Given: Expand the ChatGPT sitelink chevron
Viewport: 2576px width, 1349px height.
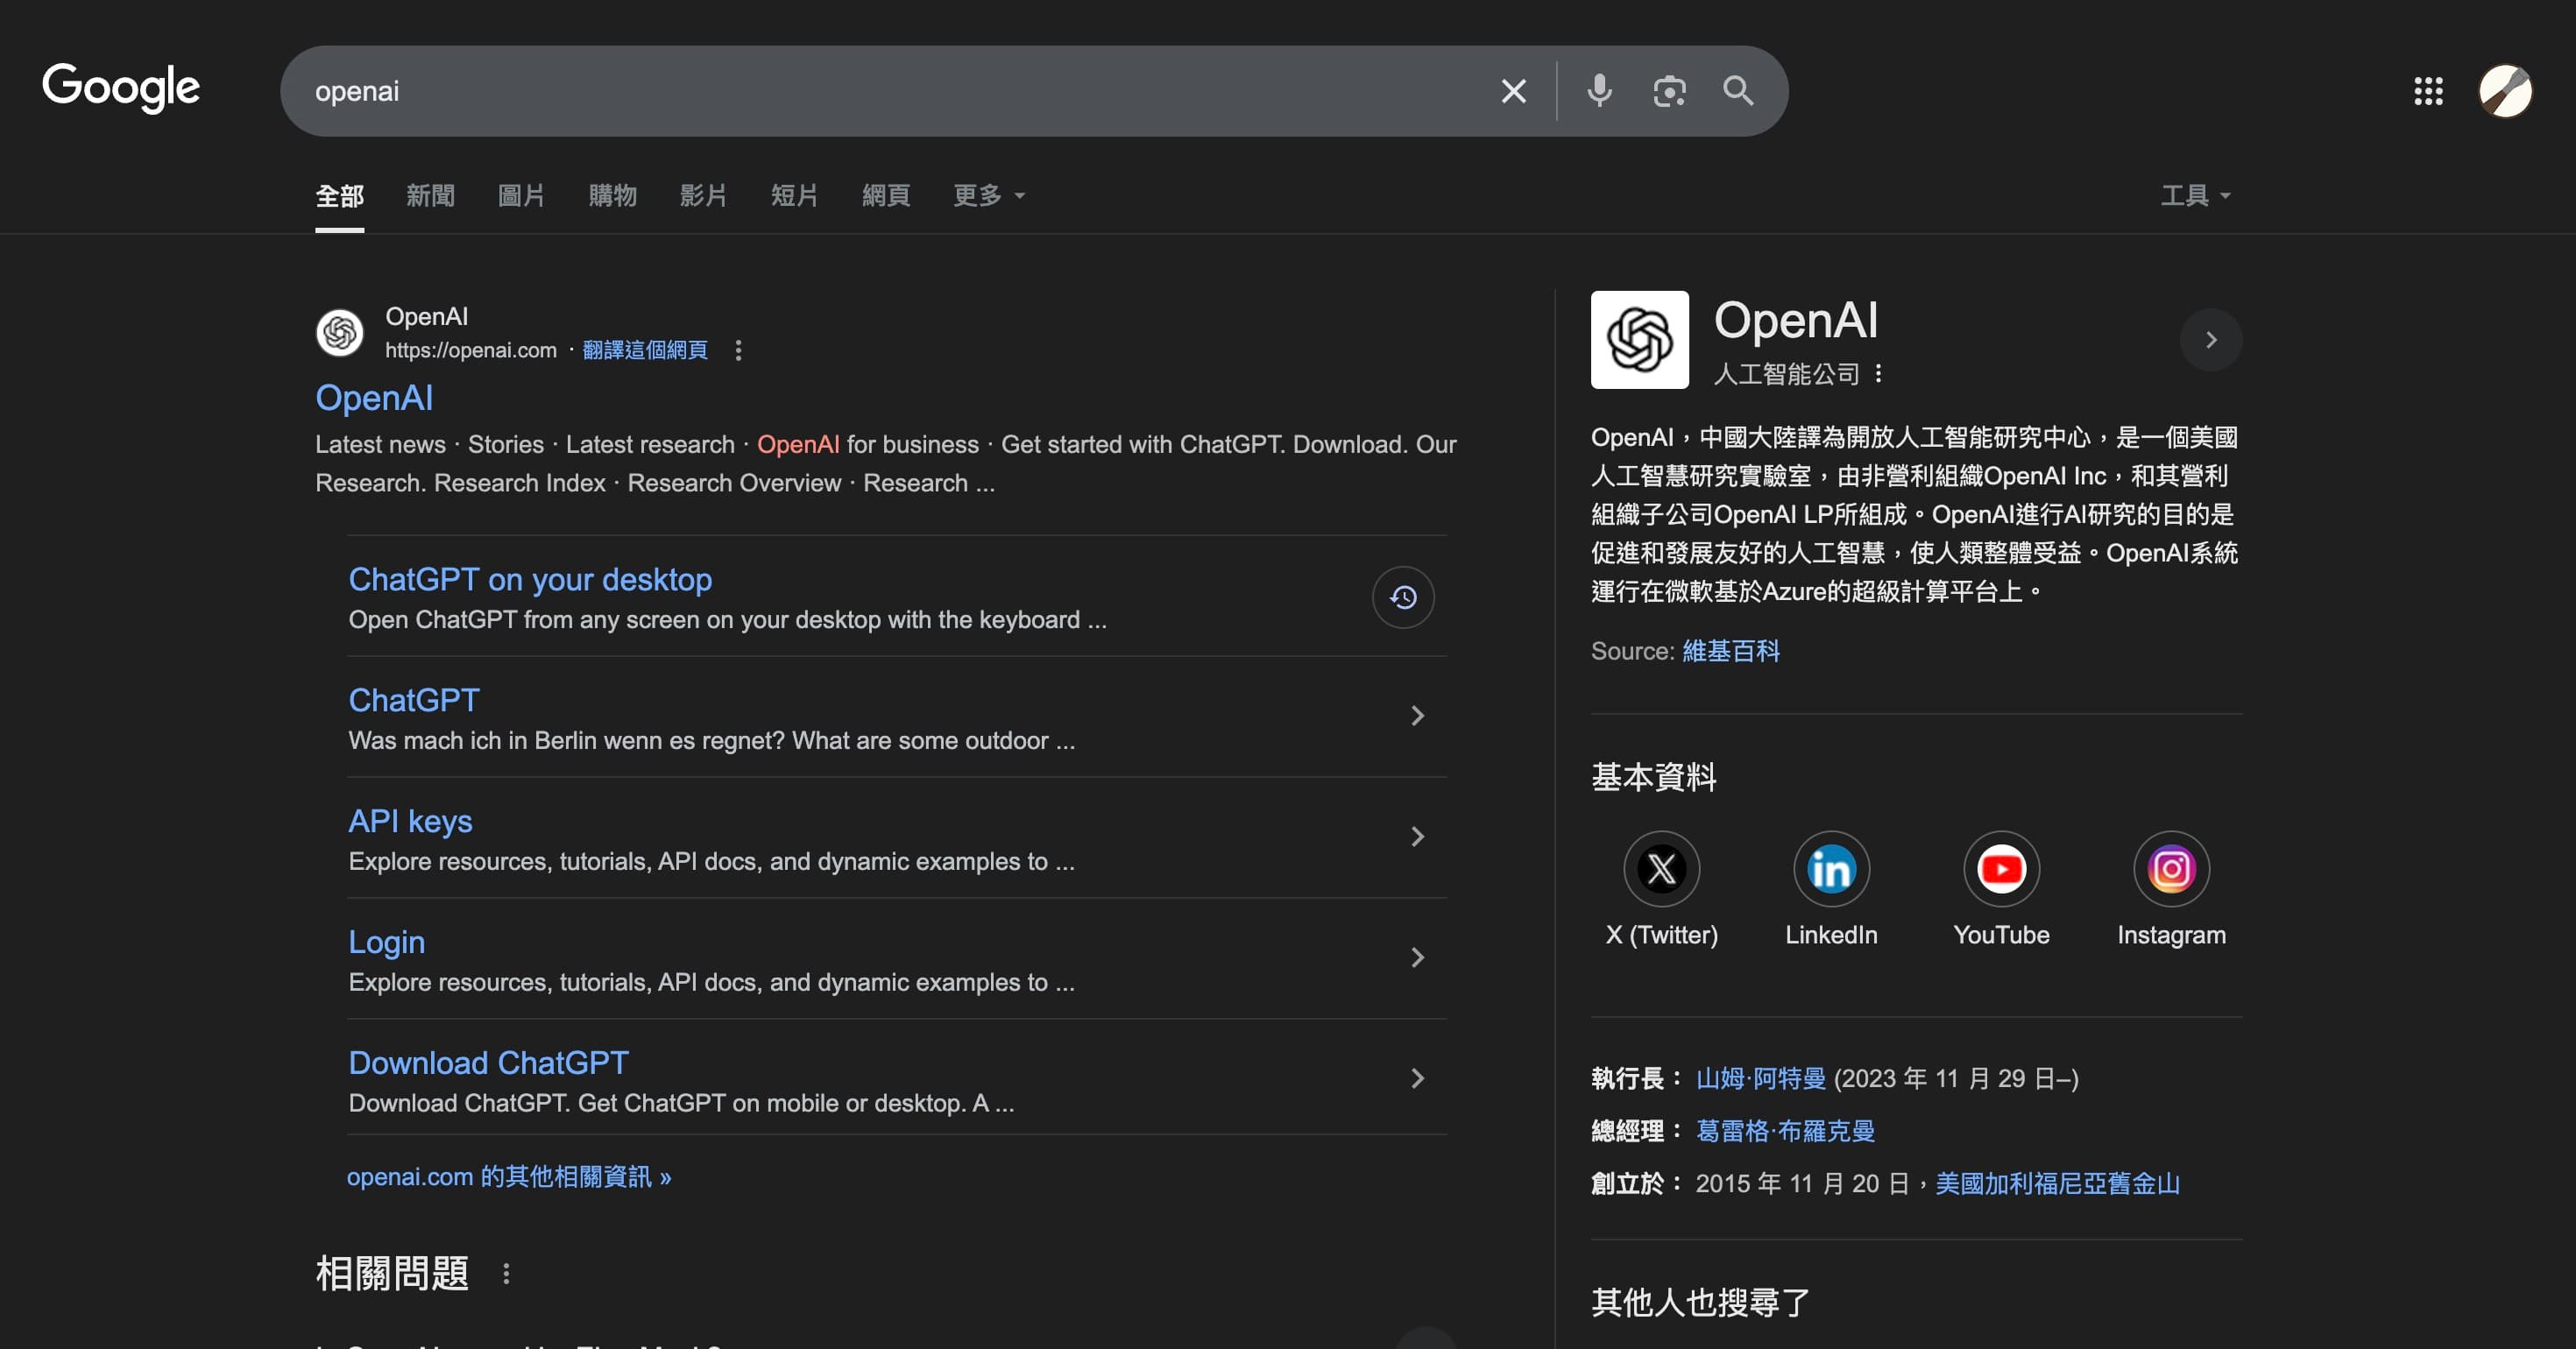Looking at the screenshot, I should (1417, 715).
